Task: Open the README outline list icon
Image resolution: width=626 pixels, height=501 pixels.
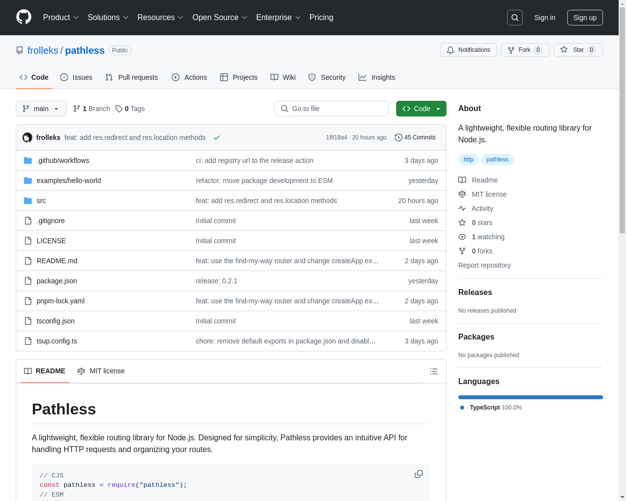Action: pyautogui.click(x=434, y=371)
